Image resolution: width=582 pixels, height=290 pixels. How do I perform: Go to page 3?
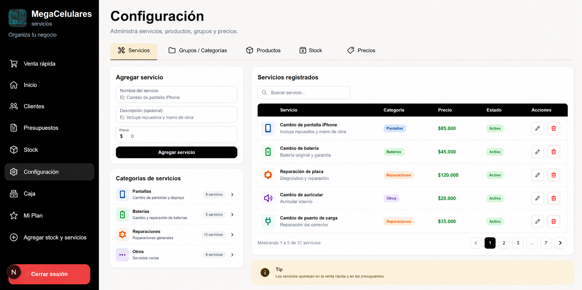tap(518, 243)
